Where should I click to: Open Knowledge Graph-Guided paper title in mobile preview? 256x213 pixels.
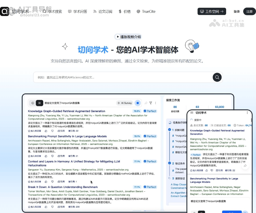tap(217, 132)
